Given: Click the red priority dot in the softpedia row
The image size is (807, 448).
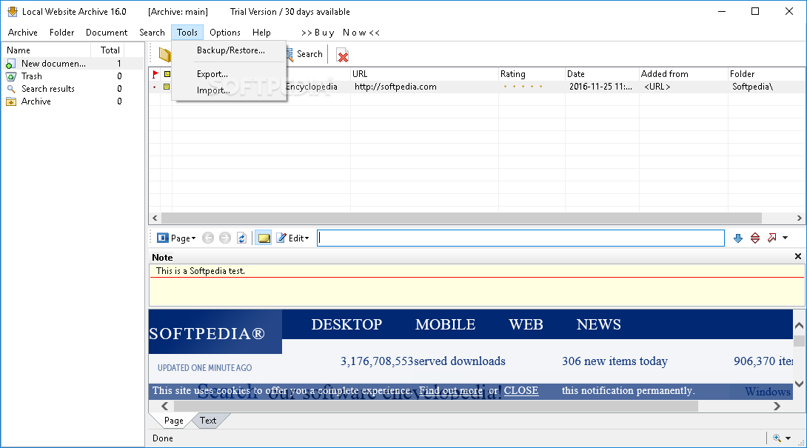Looking at the screenshot, I should pos(154,87).
